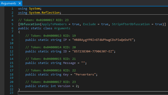168x95 pixels.
Task: Click ApplyToMembers property in attribute
Action: 54,24
